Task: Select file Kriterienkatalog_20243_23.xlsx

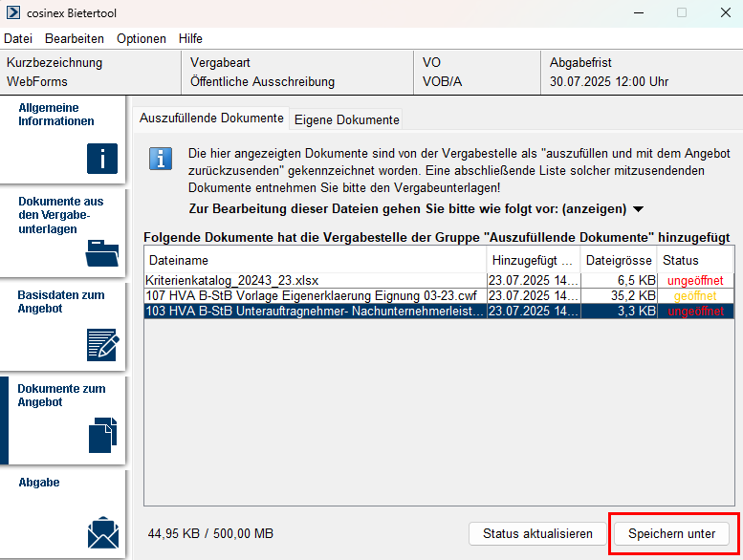Action: [316, 280]
